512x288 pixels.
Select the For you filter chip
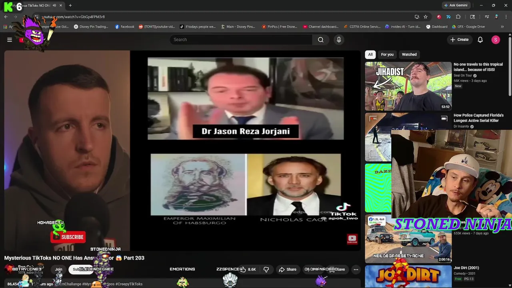tap(387, 54)
